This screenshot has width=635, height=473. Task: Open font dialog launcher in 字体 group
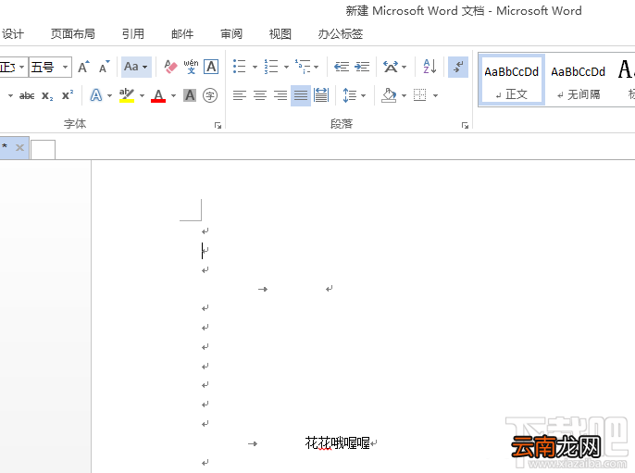tap(218, 126)
